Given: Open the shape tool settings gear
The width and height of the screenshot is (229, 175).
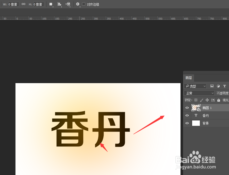Looking at the screenshot, I should tap(78, 4).
